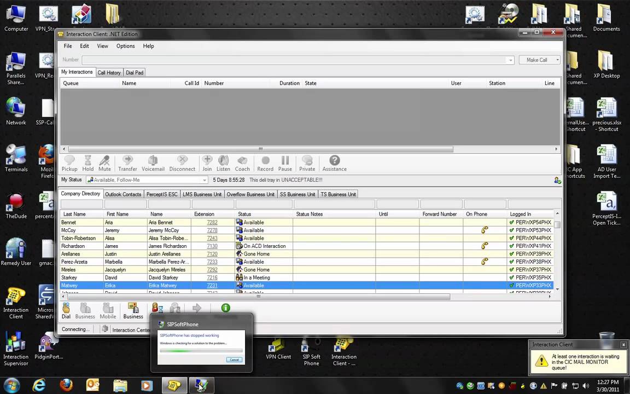Open the Edit menu

click(84, 46)
